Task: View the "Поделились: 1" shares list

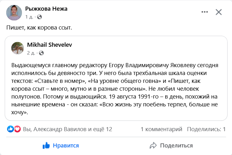Action: (x=206, y=129)
